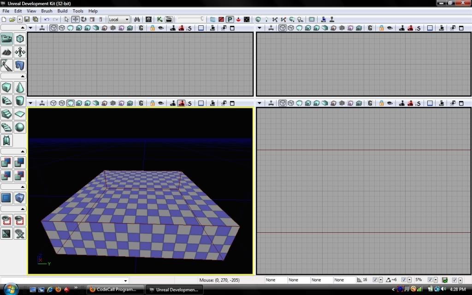Add a Volume from the toolbox
The image size is (472, 295).
20,198
